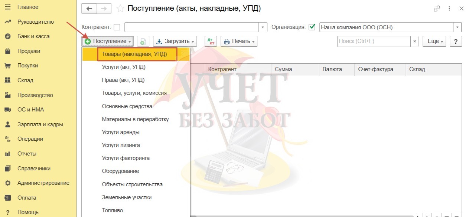
Task: Select Товары (накладная, УПД) menu item
Action: pos(134,54)
